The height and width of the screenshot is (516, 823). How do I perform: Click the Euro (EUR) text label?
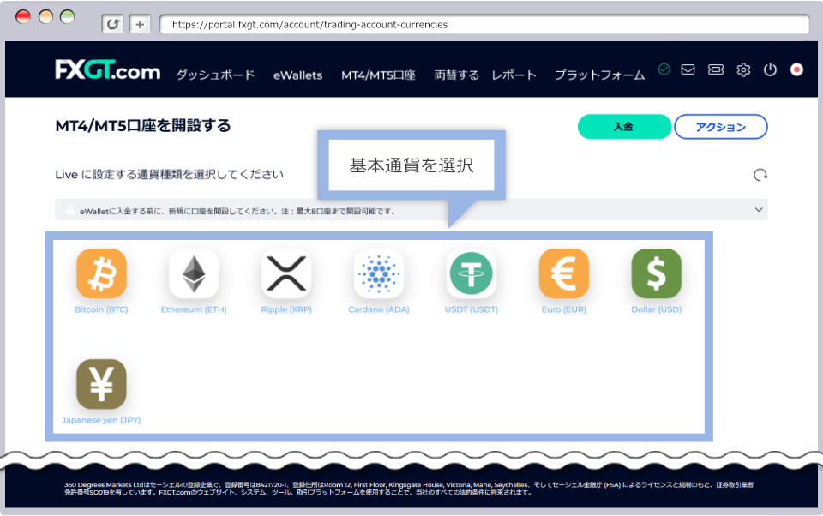click(564, 309)
